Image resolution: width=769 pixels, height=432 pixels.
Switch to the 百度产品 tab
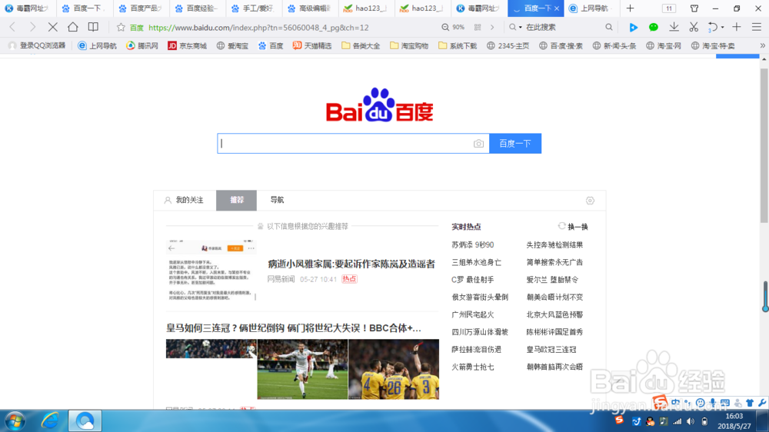141,8
